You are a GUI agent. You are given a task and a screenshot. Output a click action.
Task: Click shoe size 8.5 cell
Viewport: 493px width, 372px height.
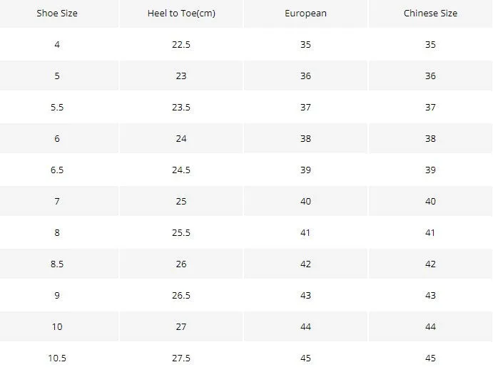coord(57,264)
